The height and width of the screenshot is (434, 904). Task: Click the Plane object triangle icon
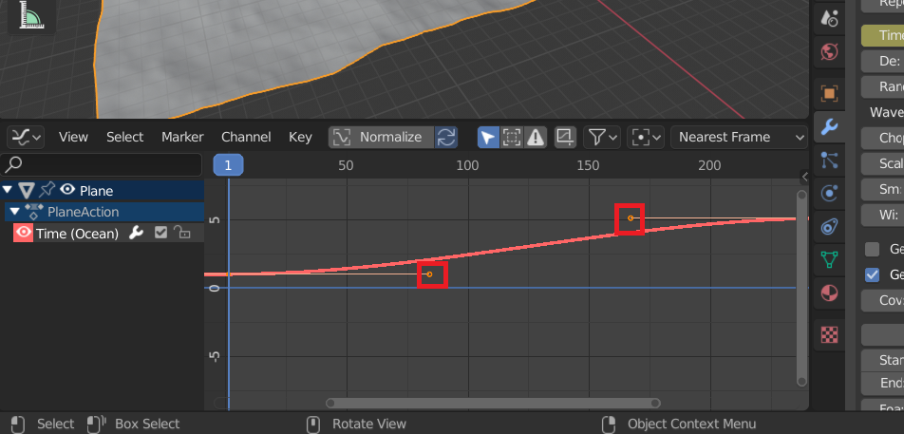[26, 190]
